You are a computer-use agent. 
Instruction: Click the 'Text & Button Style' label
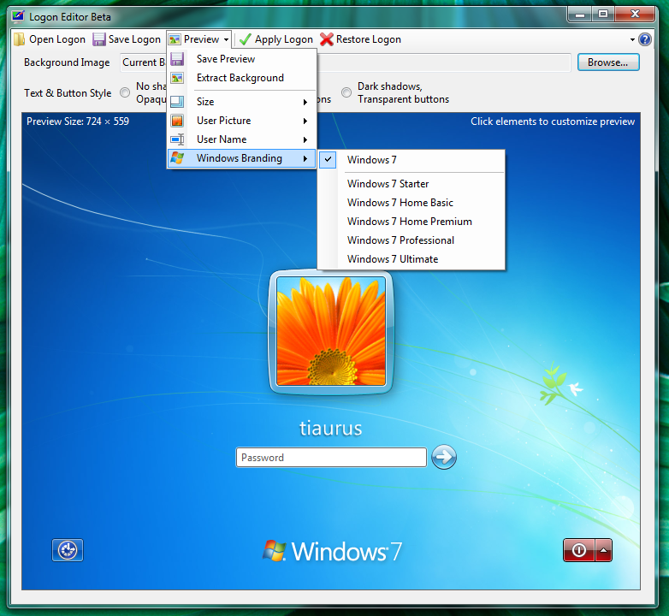pos(68,93)
